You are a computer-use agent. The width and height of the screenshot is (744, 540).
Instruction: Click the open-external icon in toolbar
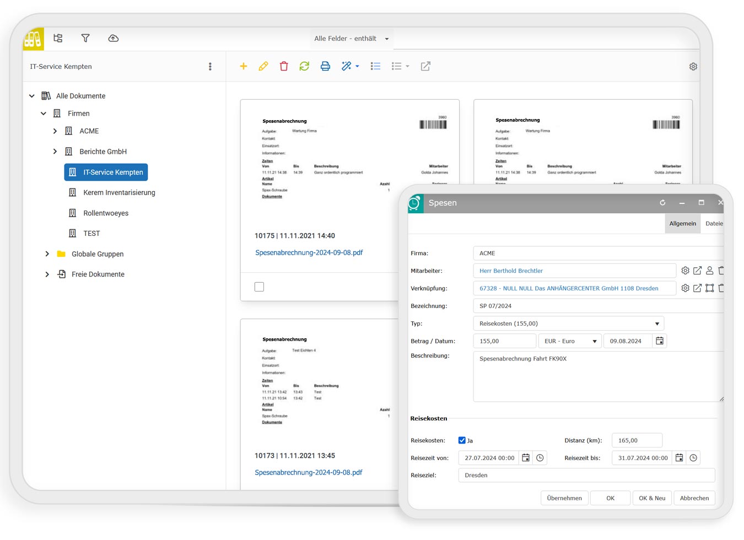pos(425,66)
